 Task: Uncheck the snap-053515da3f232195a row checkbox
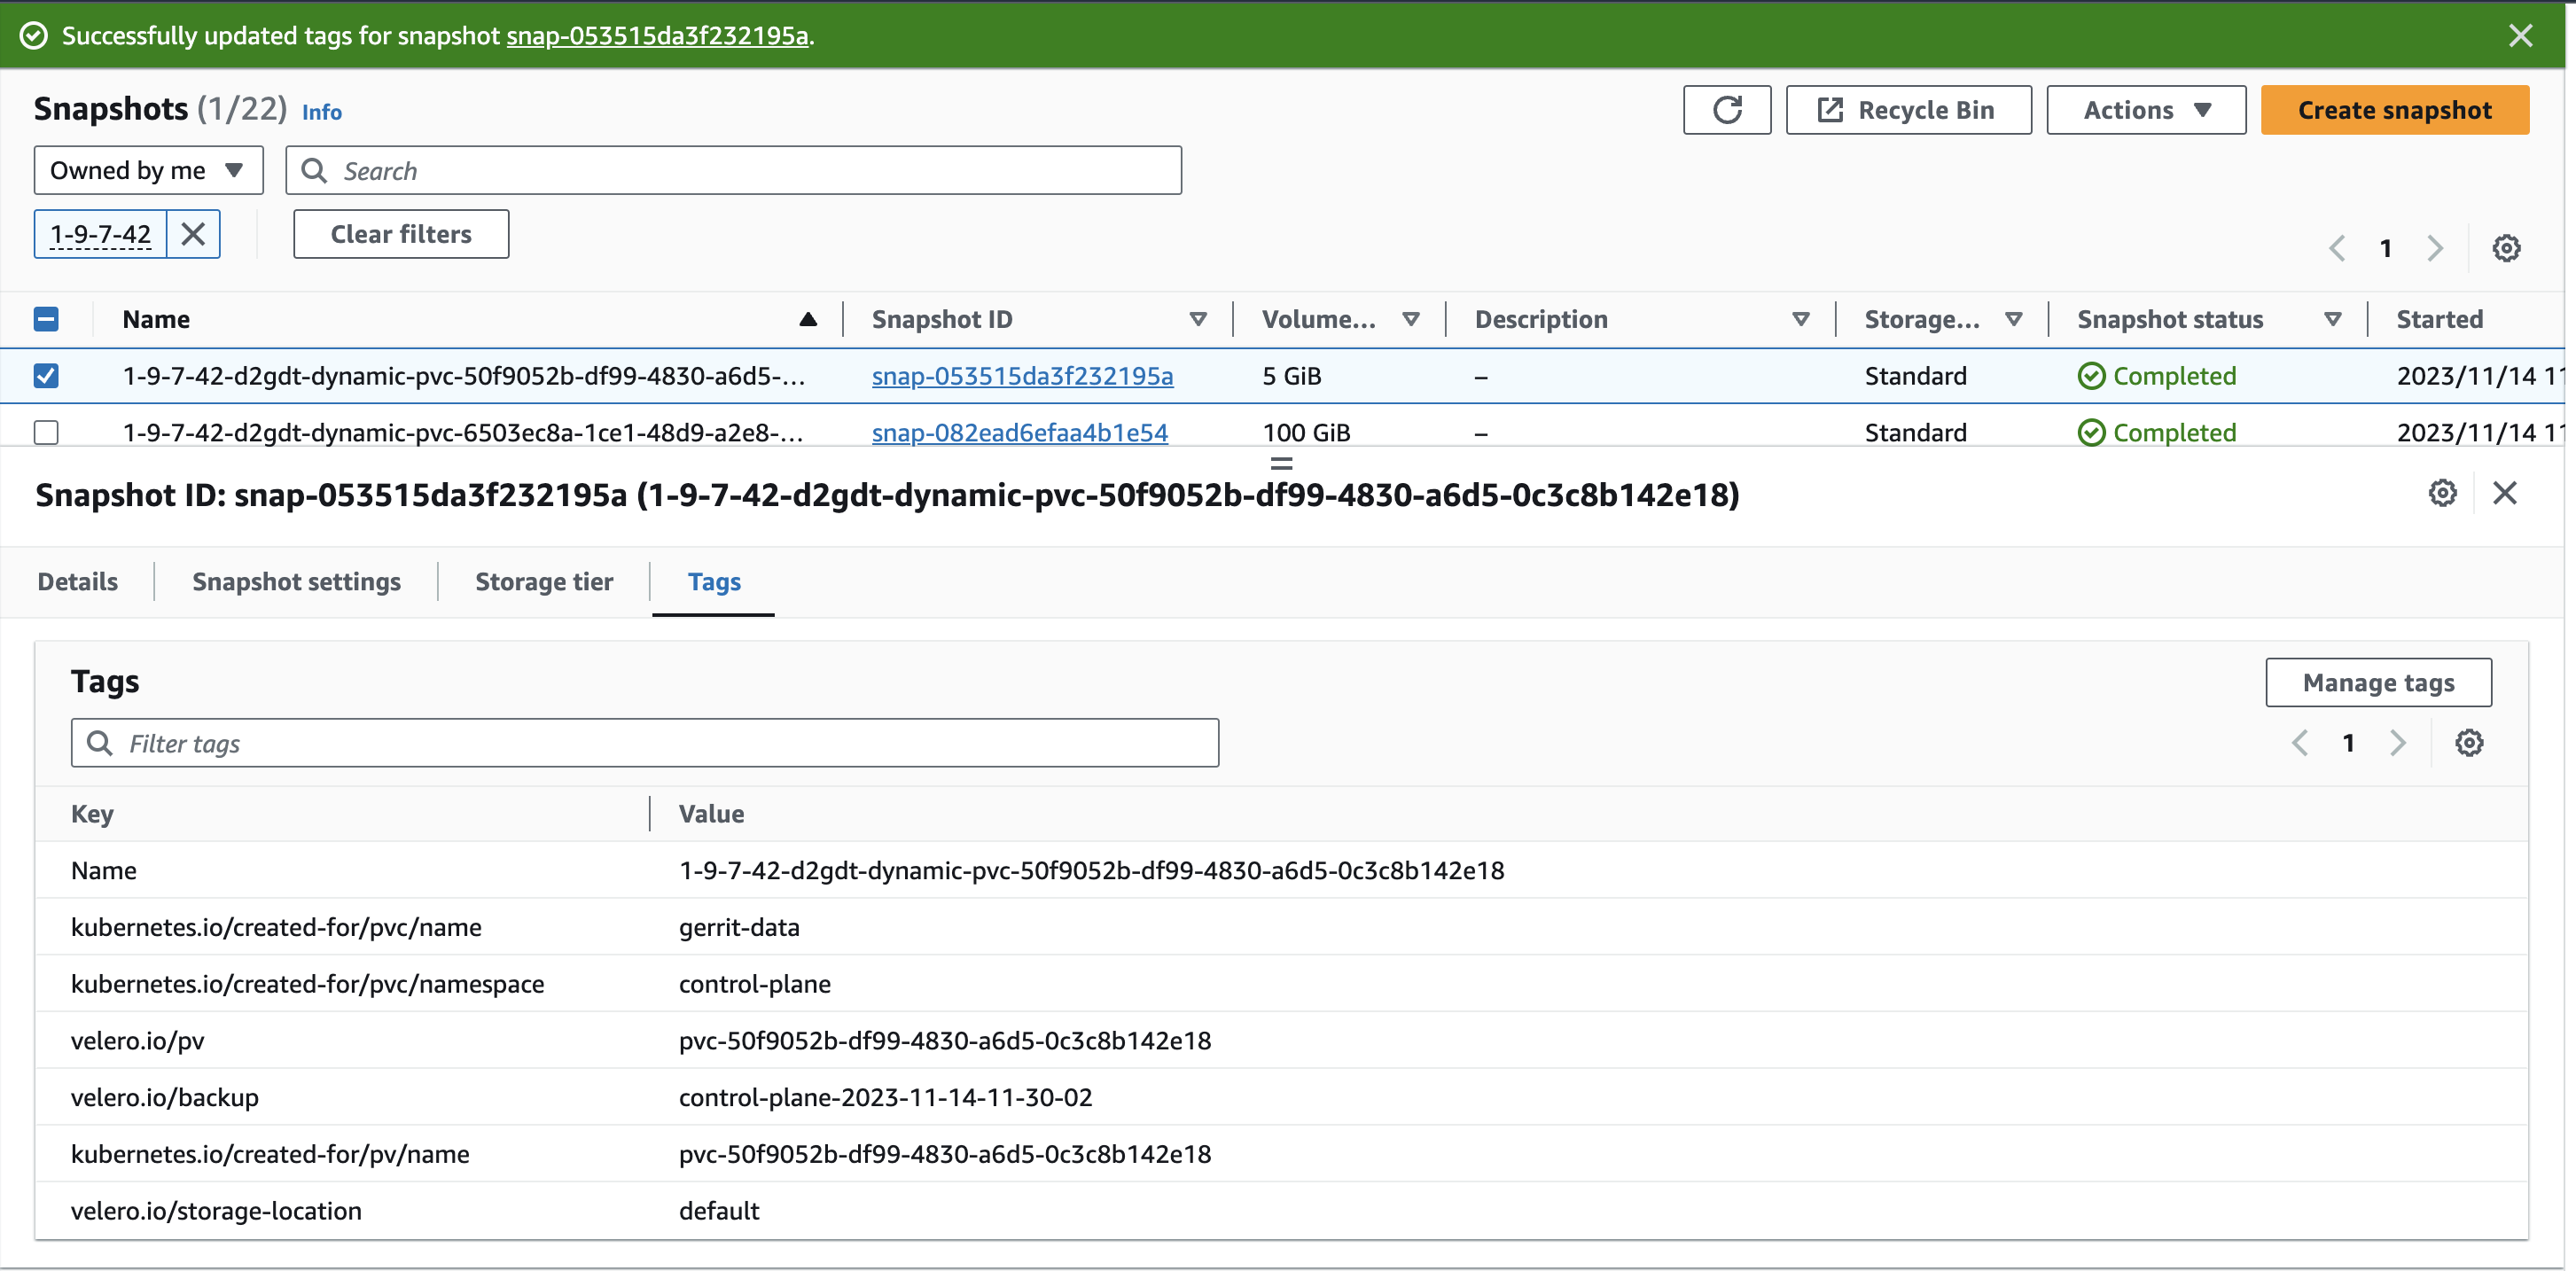tap(46, 376)
